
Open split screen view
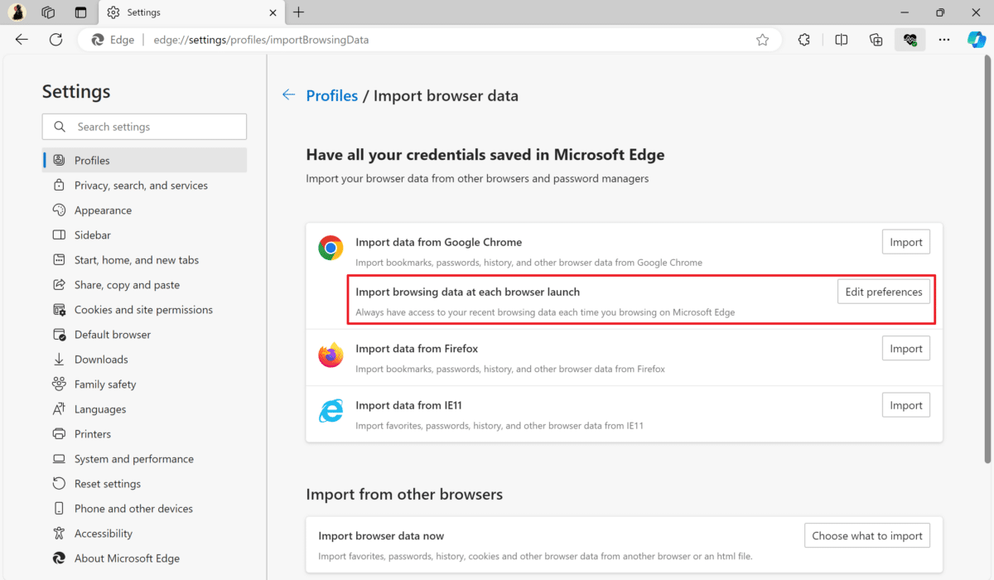pos(841,39)
